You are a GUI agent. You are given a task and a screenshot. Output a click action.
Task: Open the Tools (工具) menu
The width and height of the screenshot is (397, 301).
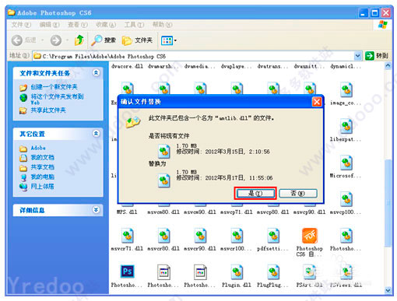click(134, 25)
